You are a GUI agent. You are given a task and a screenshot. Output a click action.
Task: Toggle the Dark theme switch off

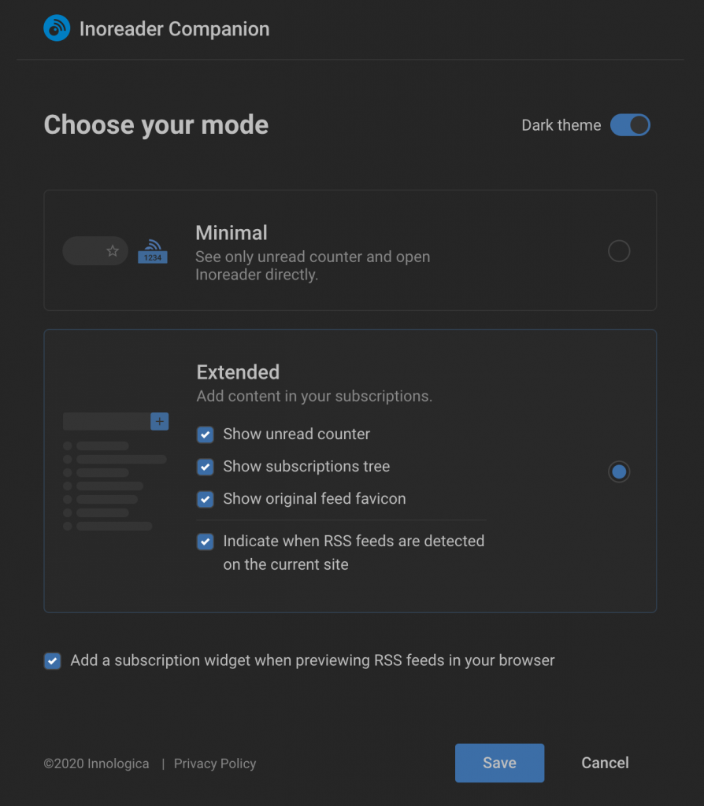pyautogui.click(x=630, y=125)
